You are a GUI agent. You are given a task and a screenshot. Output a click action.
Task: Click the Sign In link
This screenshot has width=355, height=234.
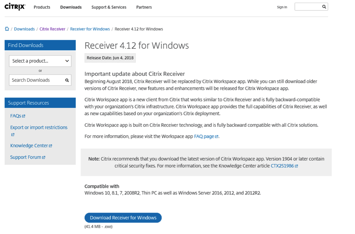[x=282, y=7]
